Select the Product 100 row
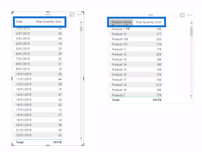Image resolution: width=202 pixels, height=152 pixels. pos(136,39)
